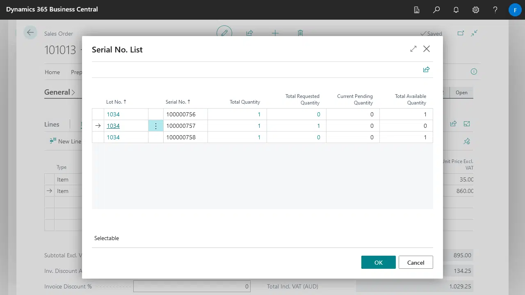The width and height of the screenshot is (525, 295).
Task: Click the share icon in Serial No. List
Action: coord(426,70)
